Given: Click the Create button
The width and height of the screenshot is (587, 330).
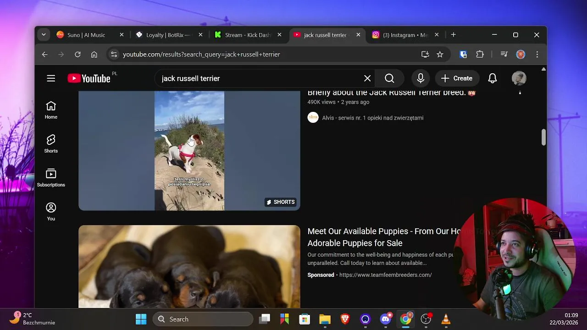Looking at the screenshot, I should pyautogui.click(x=457, y=78).
